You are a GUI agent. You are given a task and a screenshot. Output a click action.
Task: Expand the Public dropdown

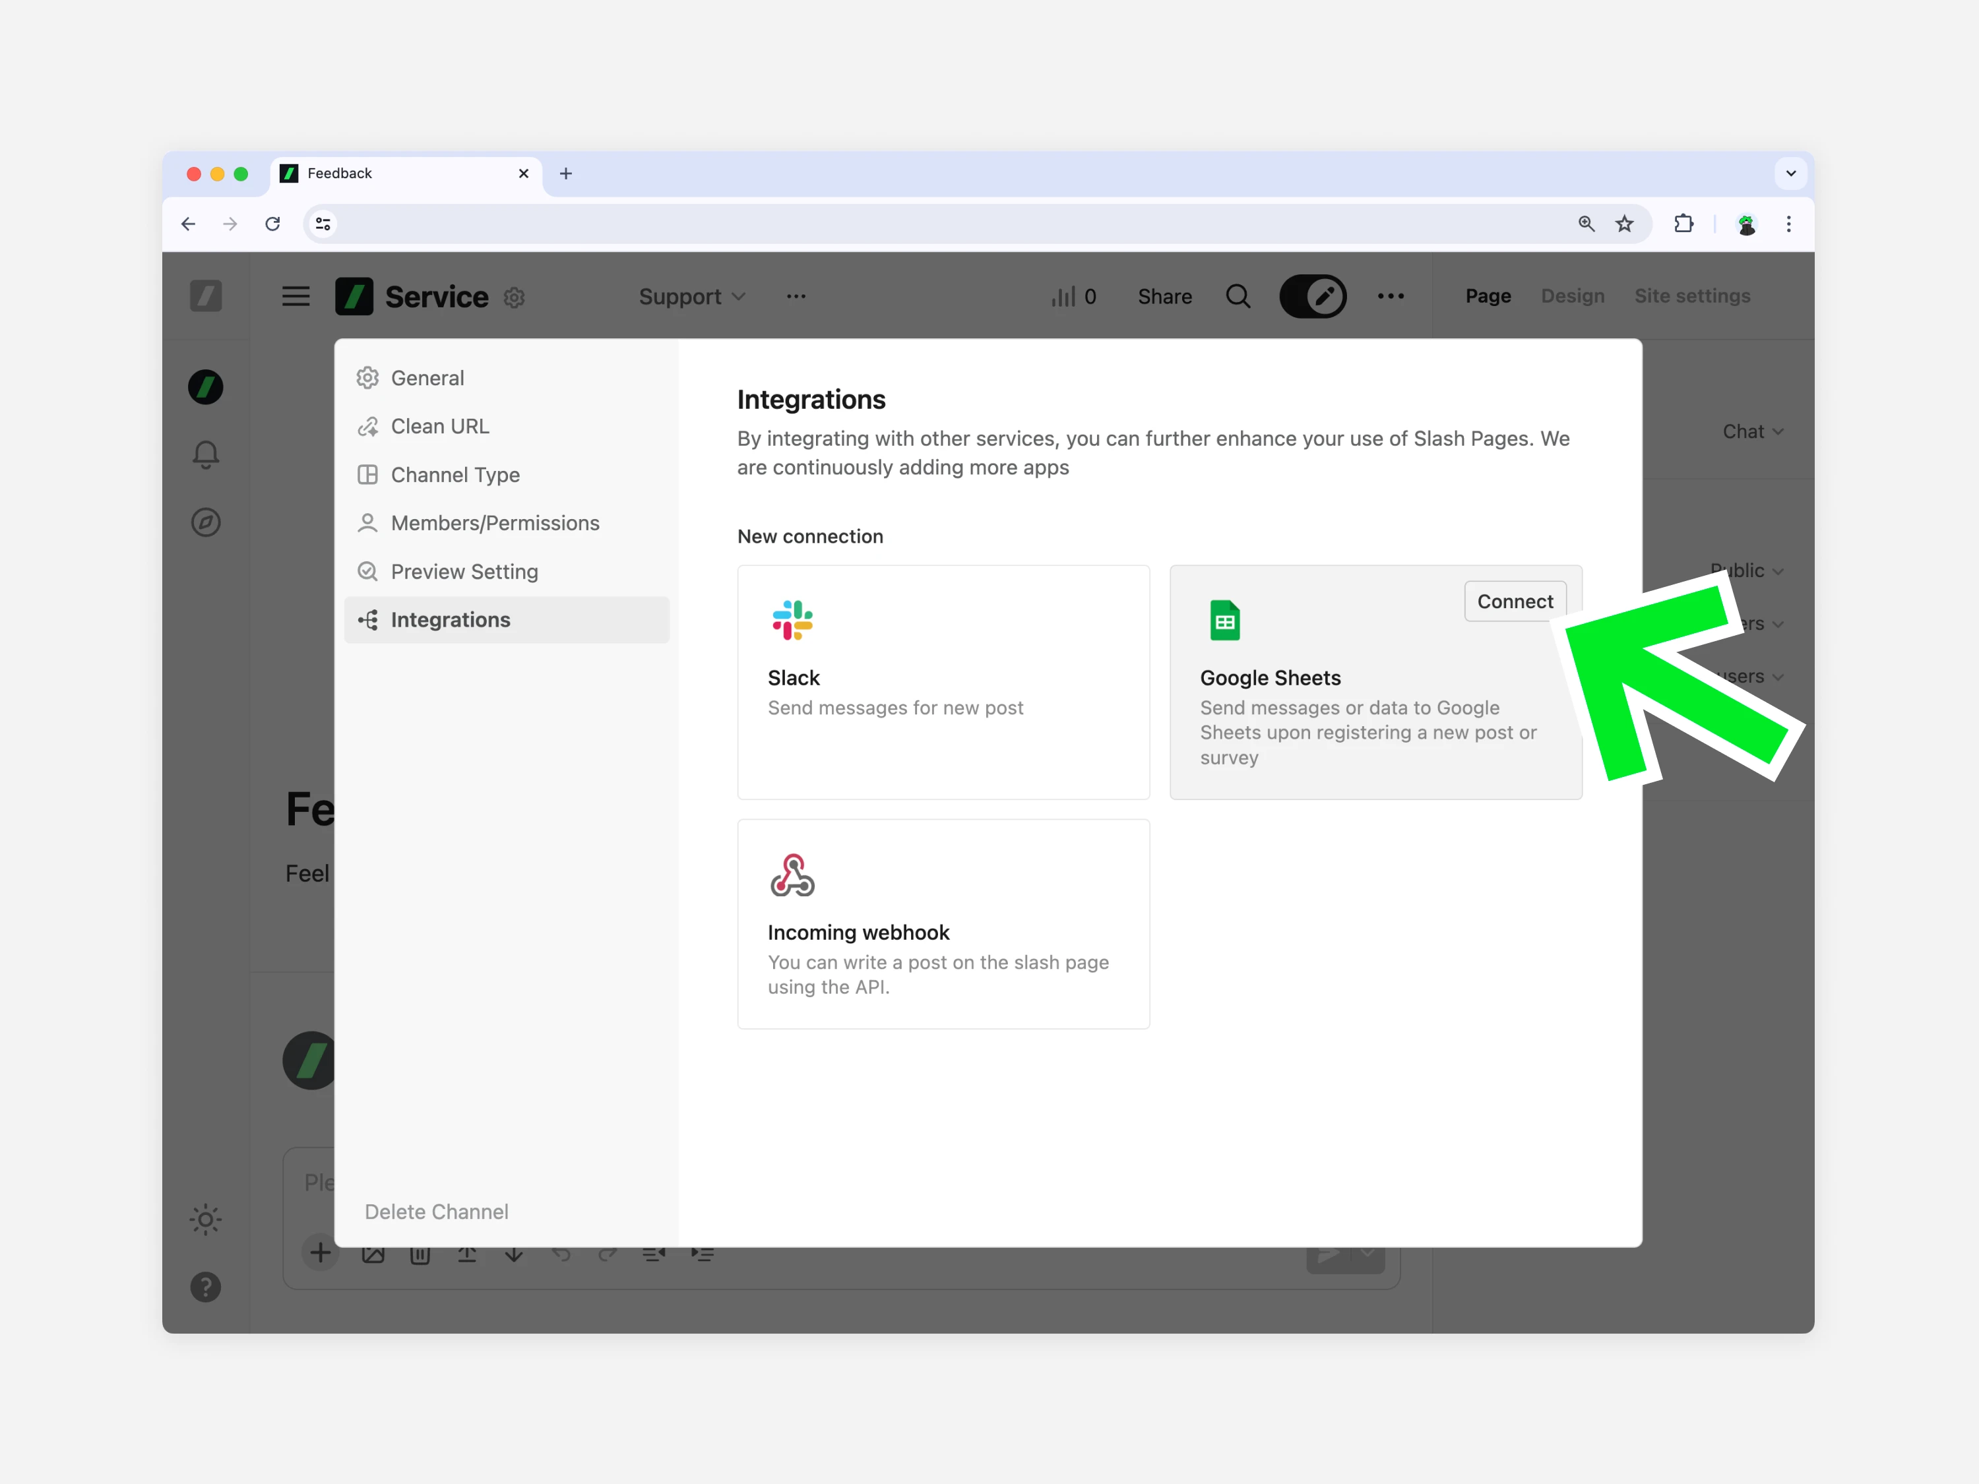[x=1747, y=571]
